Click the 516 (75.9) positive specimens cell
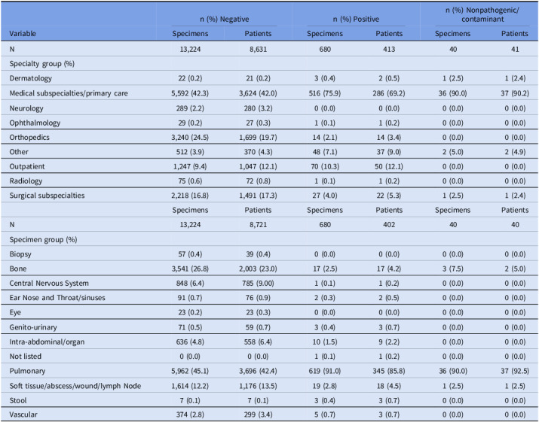 point(324,93)
